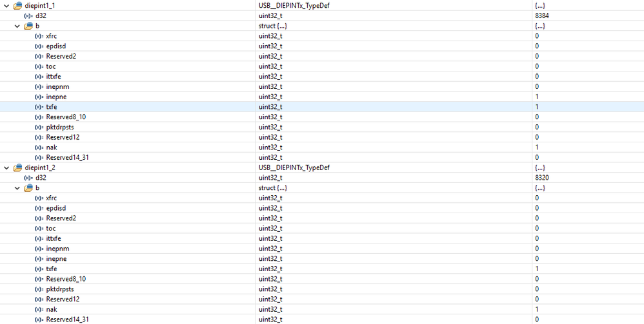This screenshot has height=324, width=644.
Task: Click the struct {...} type of b in diepint1_1
Action: 273,26
